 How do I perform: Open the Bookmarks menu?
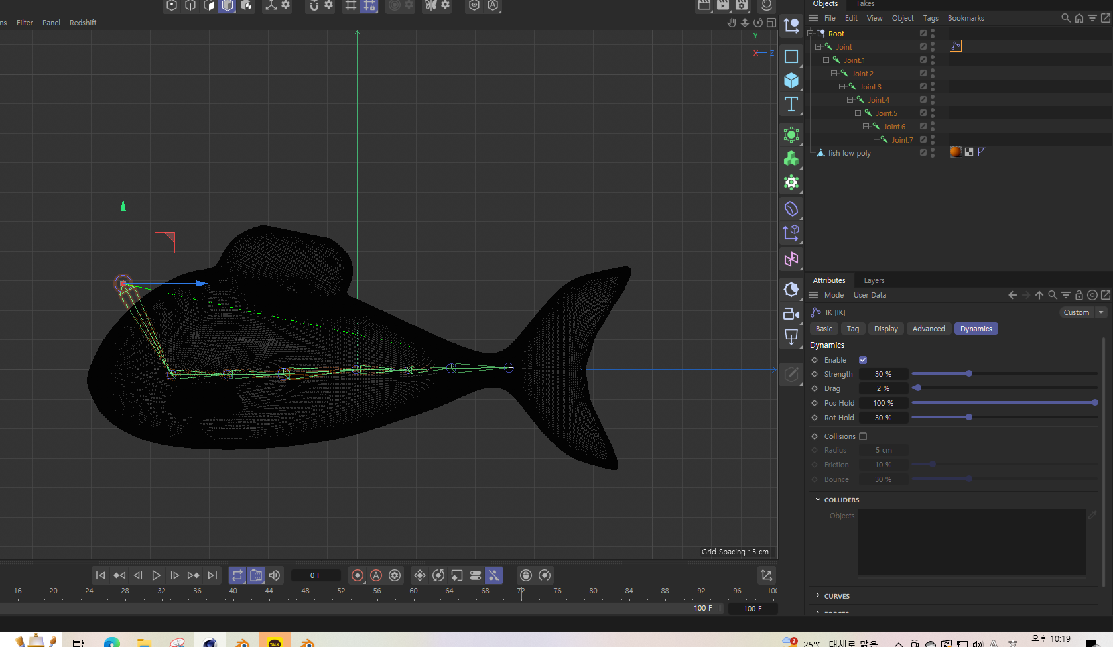click(966, 18)
